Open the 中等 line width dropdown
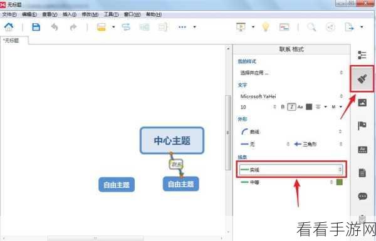The width and height of the screenshot is (376, 241). pos(286,182)
